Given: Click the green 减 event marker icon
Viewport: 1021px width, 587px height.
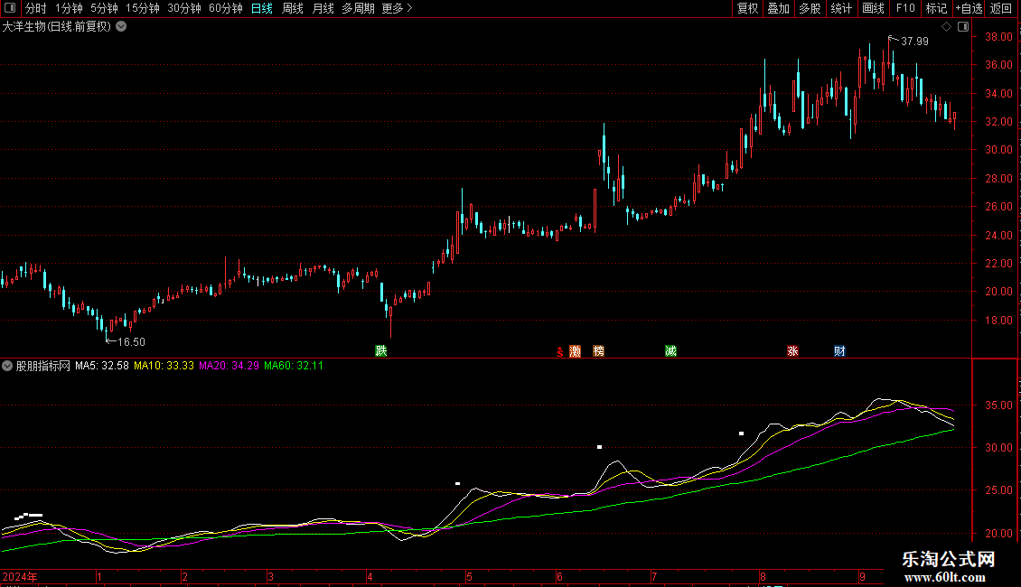Looking at the screenshot, I should (670, 350).
